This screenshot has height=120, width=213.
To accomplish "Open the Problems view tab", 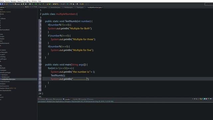I will (x=42, y=99).
